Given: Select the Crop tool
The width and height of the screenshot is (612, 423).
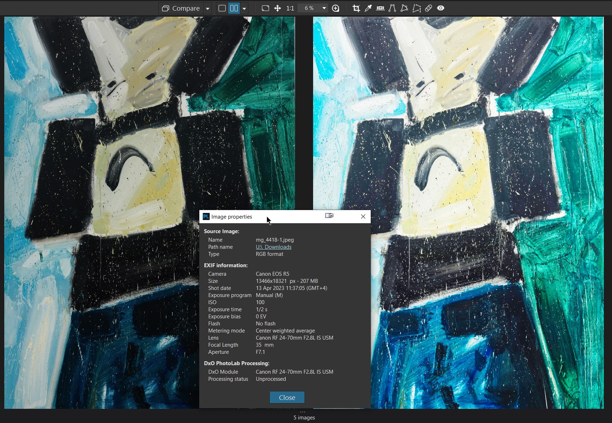Looking at the screenshot, I should pos(356,8).
